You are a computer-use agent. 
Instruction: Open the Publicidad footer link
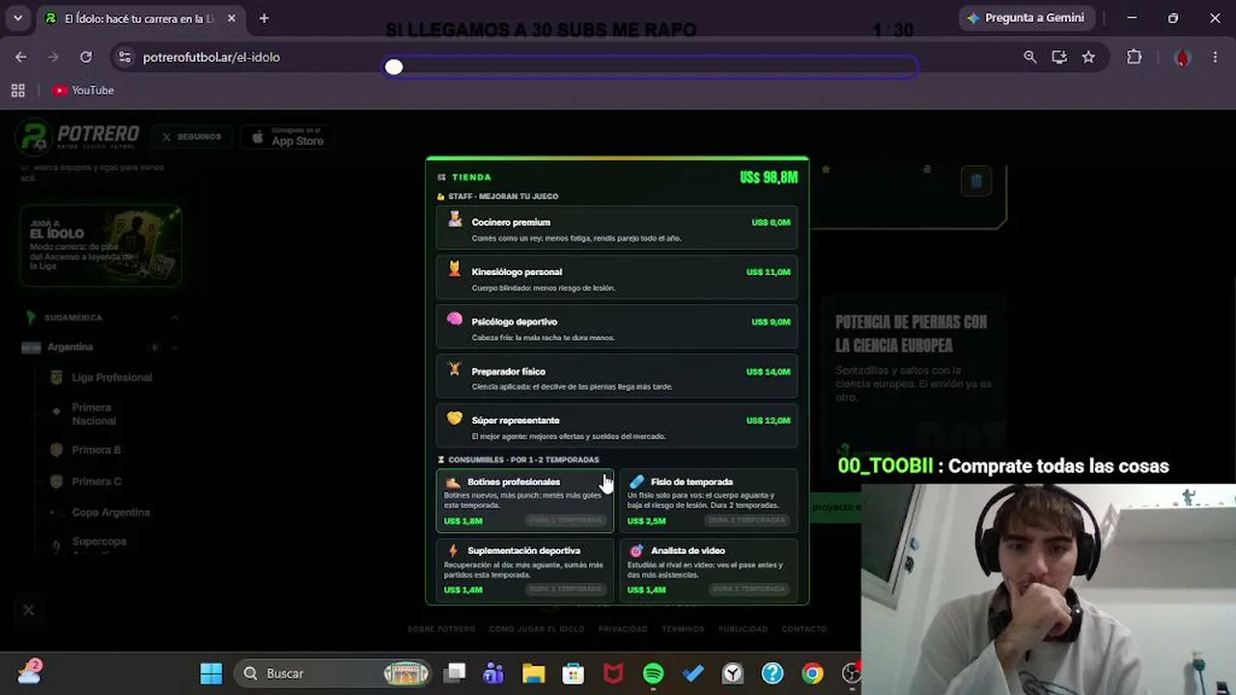tap(744, 629)
